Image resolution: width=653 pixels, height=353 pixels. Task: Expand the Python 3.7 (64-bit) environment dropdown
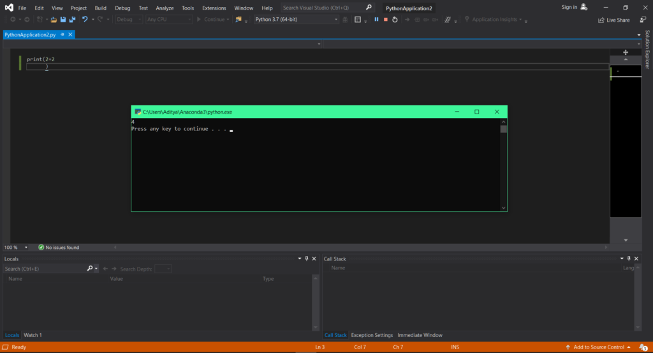point(336,20)
